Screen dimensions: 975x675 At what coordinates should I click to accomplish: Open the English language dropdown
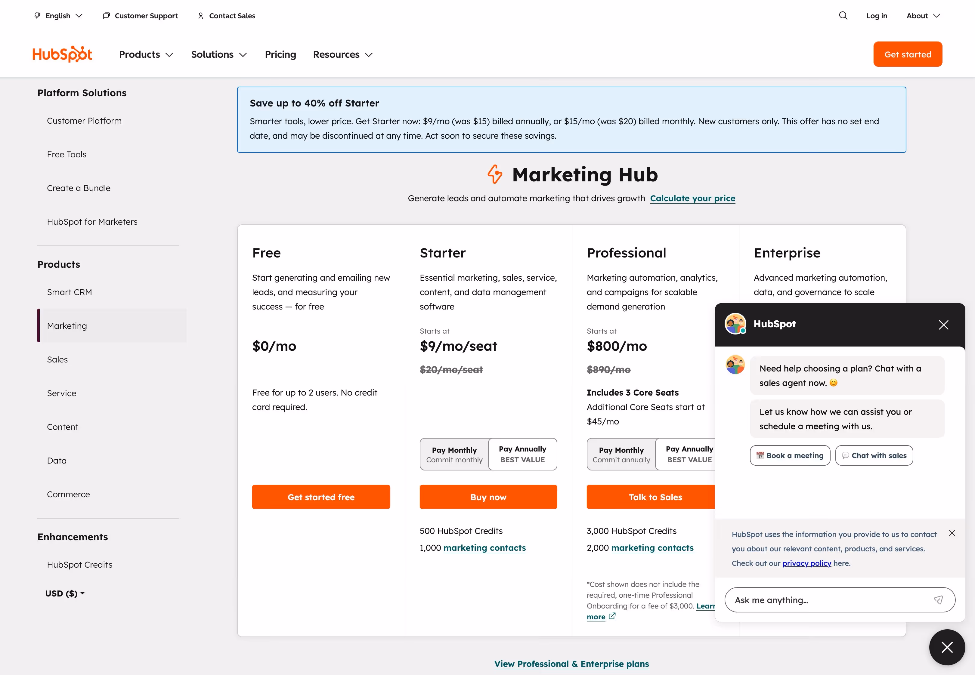58,15
